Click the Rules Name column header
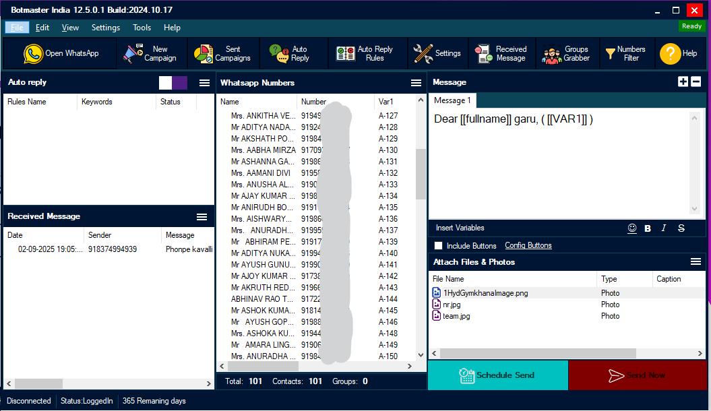The height and width of the screenshot is (411, 711). point(40,102)
